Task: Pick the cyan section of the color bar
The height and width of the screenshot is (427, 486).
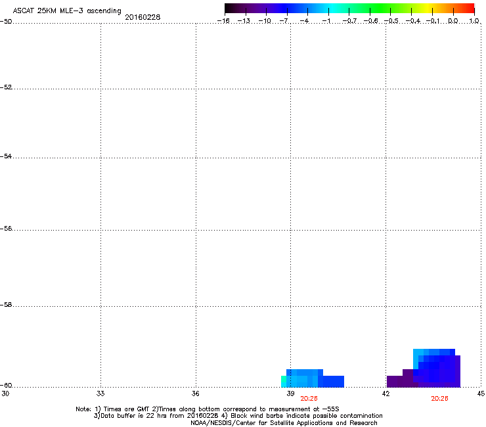Action: tap(333, 8)
